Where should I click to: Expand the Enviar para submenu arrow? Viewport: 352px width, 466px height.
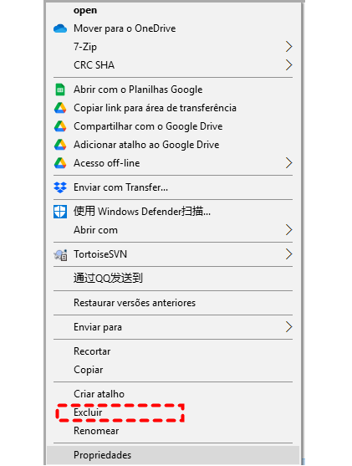tap(288, 327)
